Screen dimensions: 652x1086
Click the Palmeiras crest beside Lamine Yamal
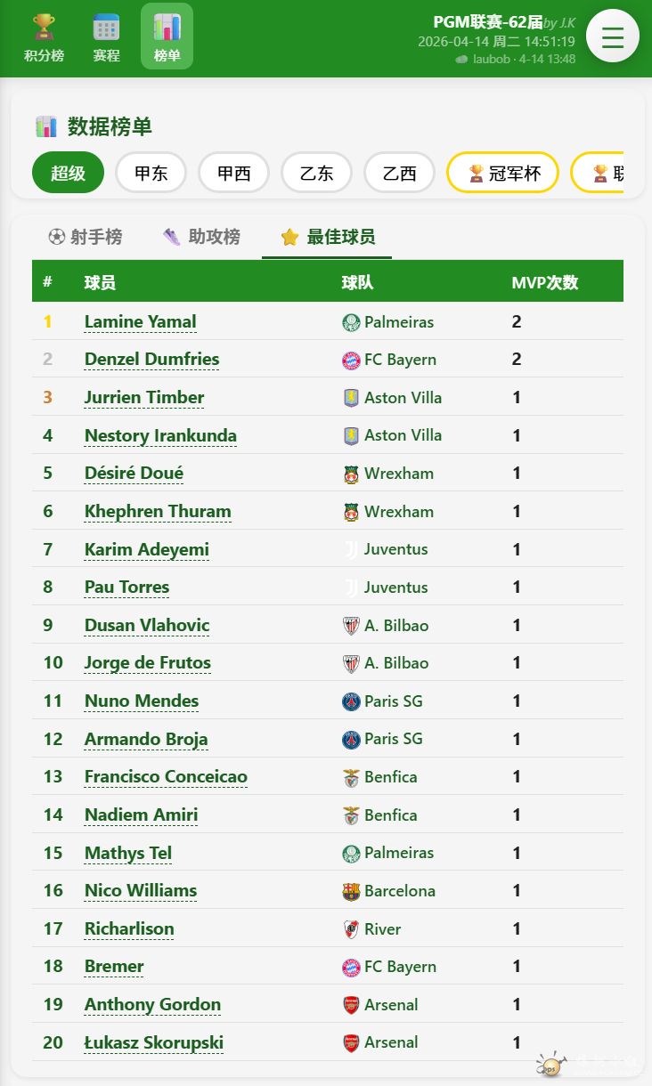(x=351, y=322)
